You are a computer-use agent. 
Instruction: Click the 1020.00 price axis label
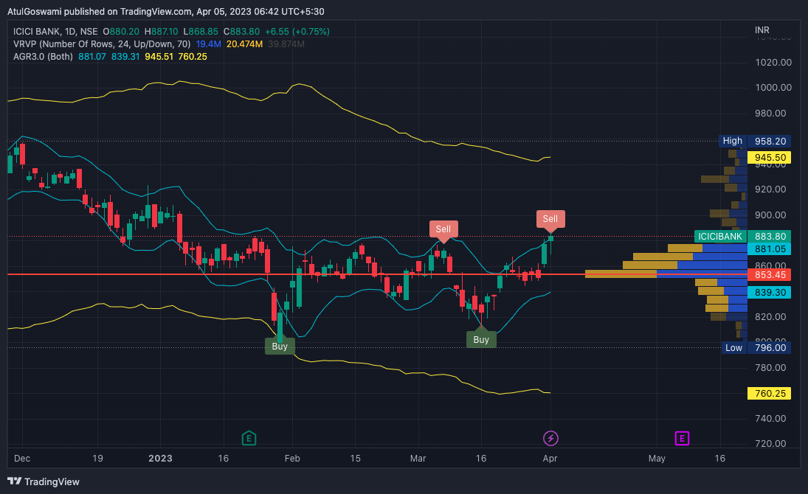pyautogui.click(x=773, y=63)
